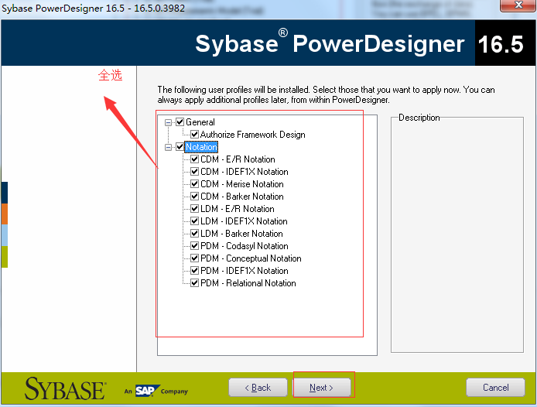Image resolution: width=537 pixels, height=407 pixels.
Task: Go back with the Back button
Action: (258, 388)
